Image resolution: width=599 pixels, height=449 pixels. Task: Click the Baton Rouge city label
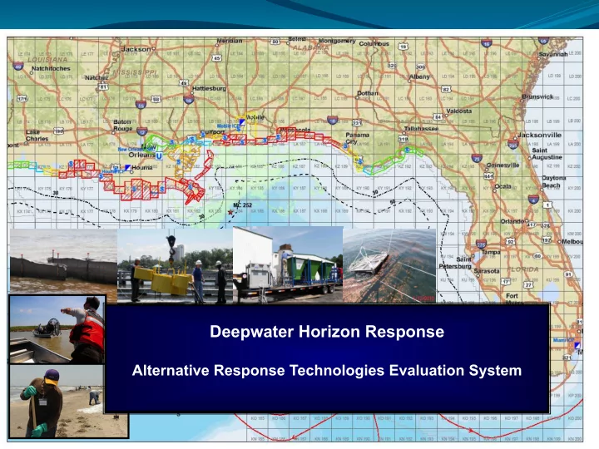pos(122,126)
